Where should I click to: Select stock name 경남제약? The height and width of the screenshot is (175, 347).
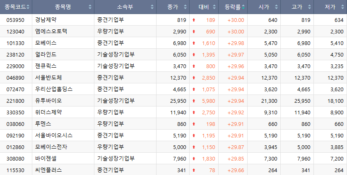pos(46,20)
